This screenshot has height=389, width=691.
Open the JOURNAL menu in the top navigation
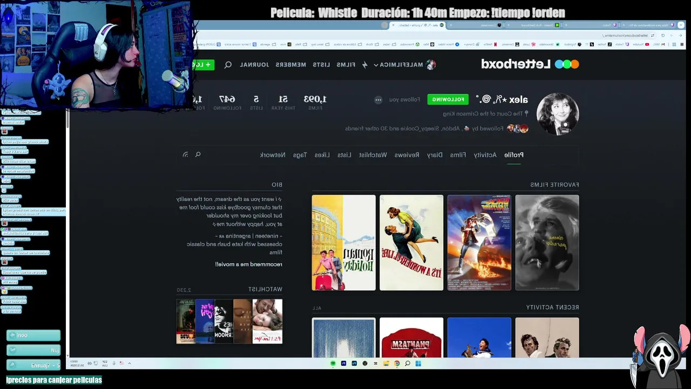pos(254,65)
